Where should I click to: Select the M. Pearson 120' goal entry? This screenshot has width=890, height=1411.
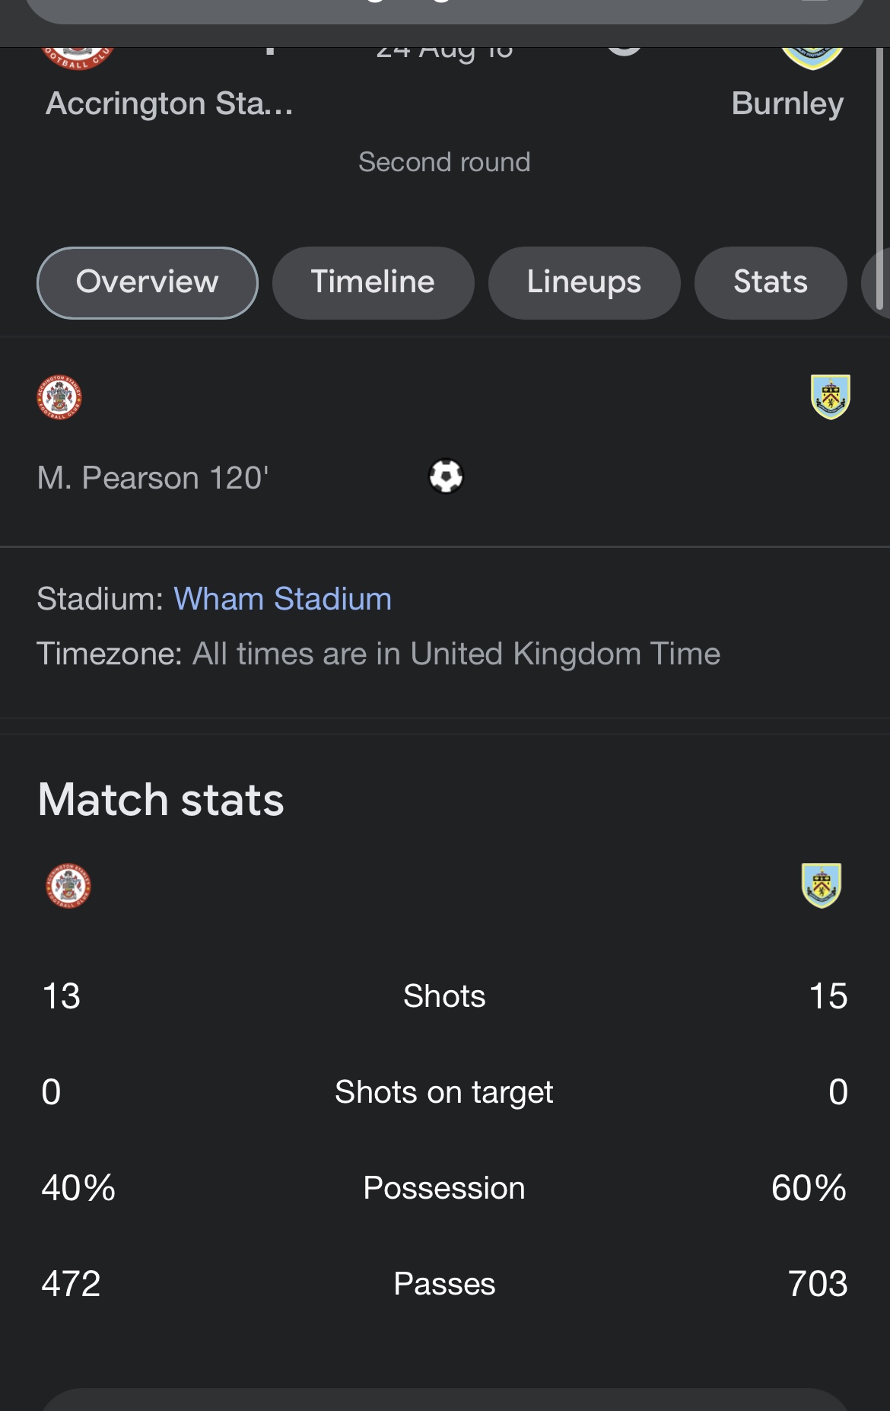153,478
